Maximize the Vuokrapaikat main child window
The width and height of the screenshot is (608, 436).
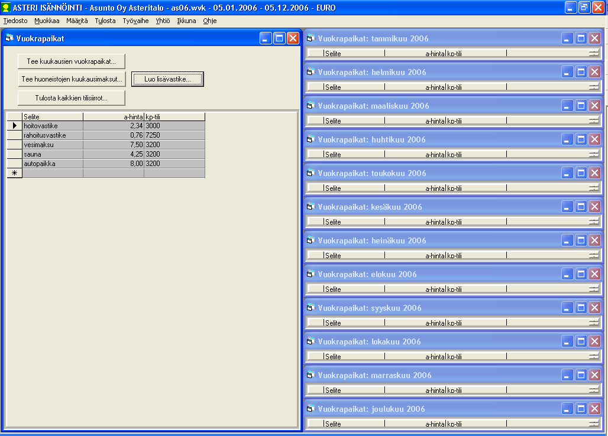(x=279, y=38)
